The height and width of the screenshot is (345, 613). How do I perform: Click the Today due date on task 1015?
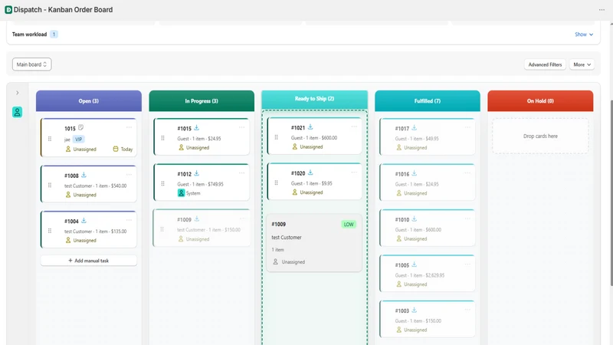click(123, 149)
